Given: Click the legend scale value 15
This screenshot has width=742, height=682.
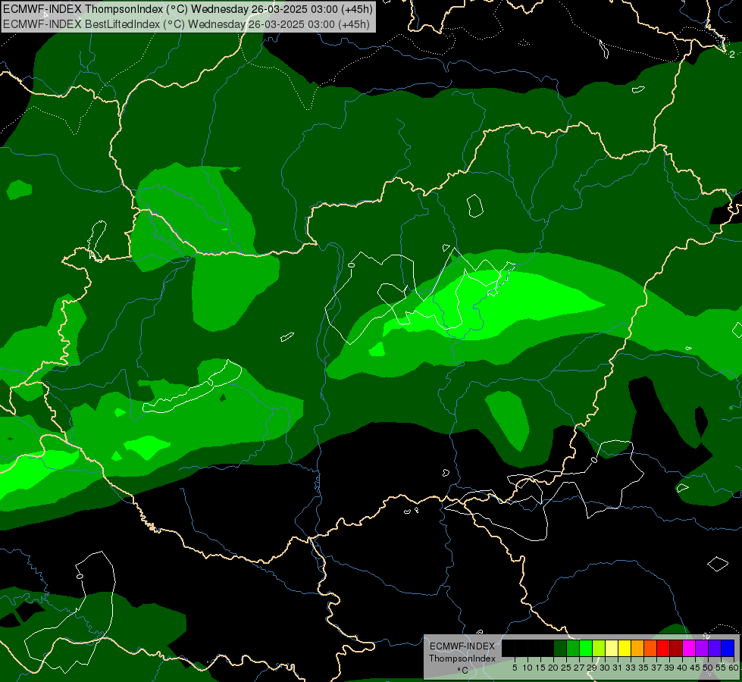Looking at the screenshot, I should pos(541,668).
